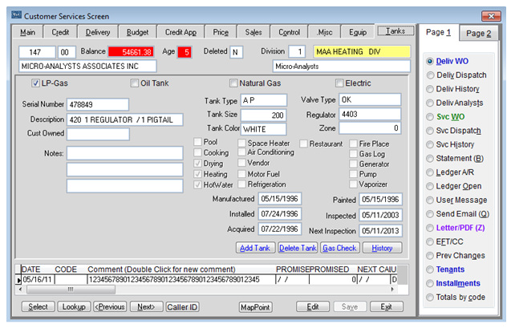This screenshot has height=328, width=511.
Task: Select the EFT/CC radio button
Action: 430,241
